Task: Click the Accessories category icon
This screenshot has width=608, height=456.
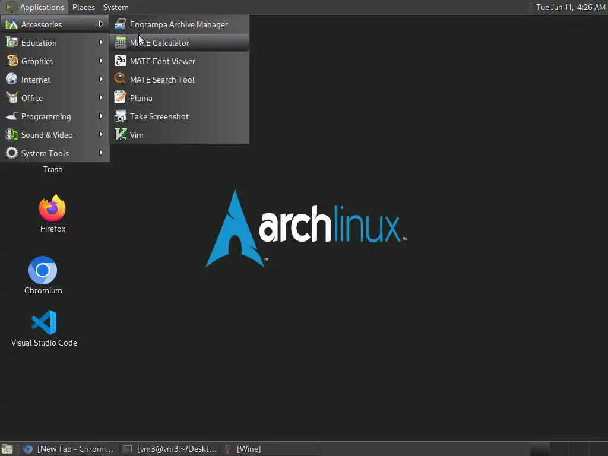Action: point(12,24)
